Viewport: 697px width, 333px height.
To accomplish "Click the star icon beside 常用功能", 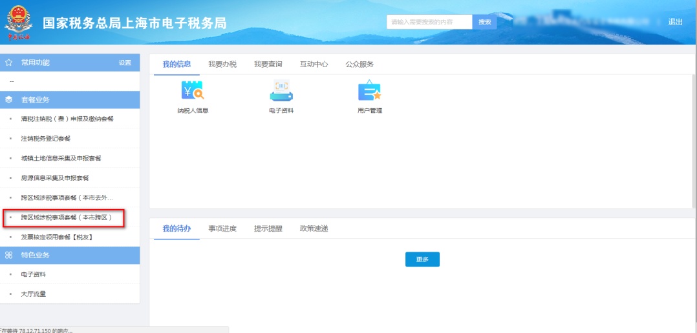I will click(9, 63).
